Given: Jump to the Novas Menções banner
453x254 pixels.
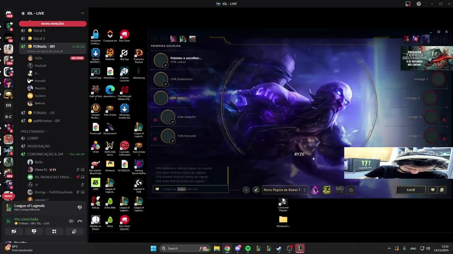Looking at the screenshot, I should [53, 24].
